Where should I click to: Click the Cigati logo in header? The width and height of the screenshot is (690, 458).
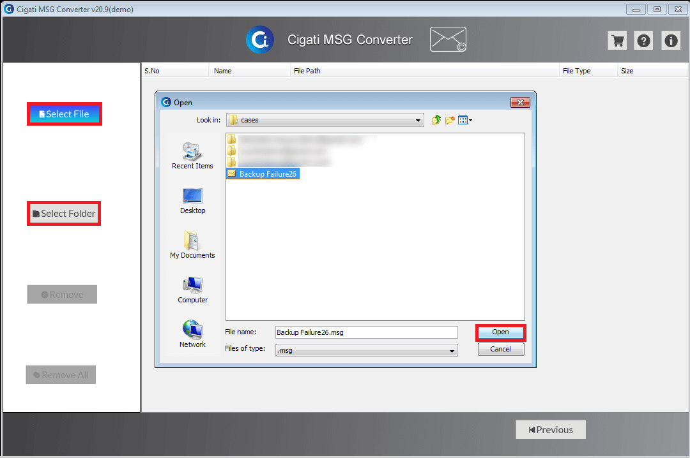pos(260,40)
